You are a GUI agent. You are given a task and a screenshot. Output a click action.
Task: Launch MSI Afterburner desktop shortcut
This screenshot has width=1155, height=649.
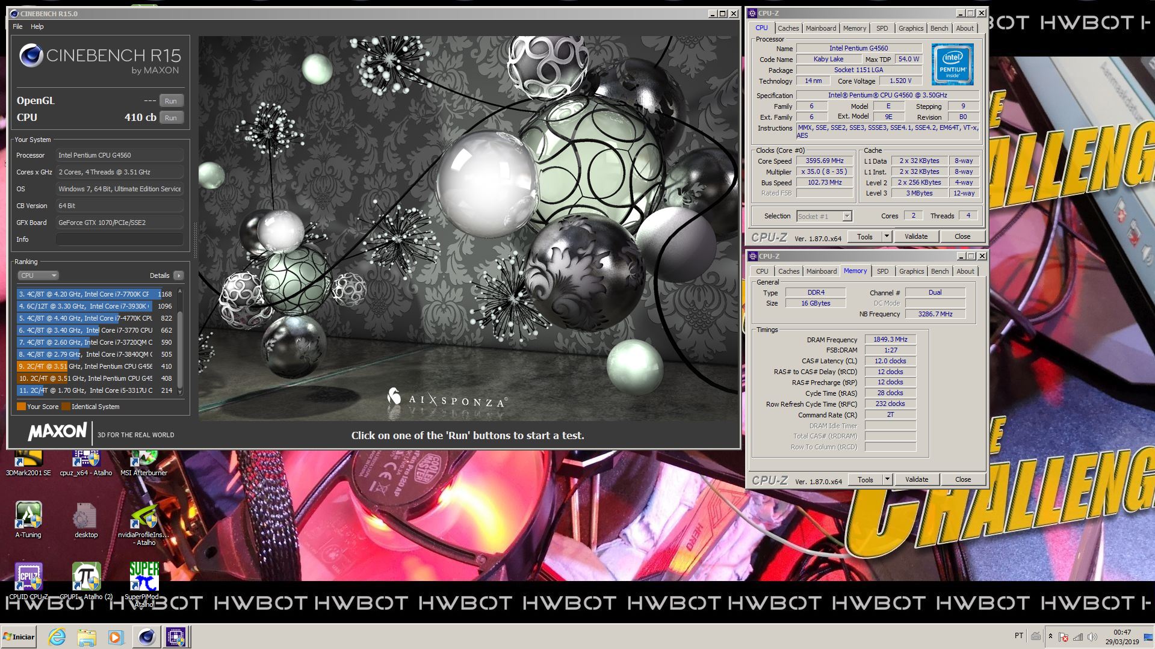144,463
